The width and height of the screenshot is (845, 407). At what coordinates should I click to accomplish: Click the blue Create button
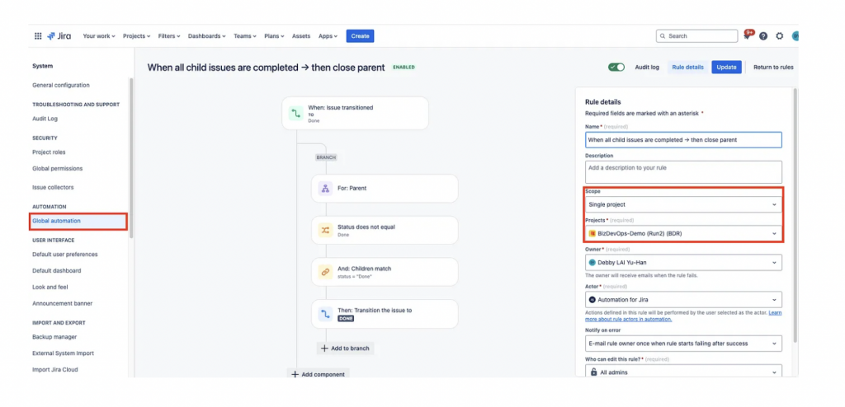click(x=360, y=36)
